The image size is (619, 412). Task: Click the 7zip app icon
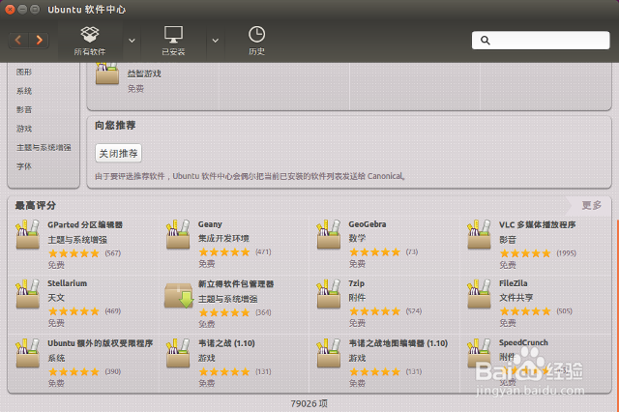329,294
